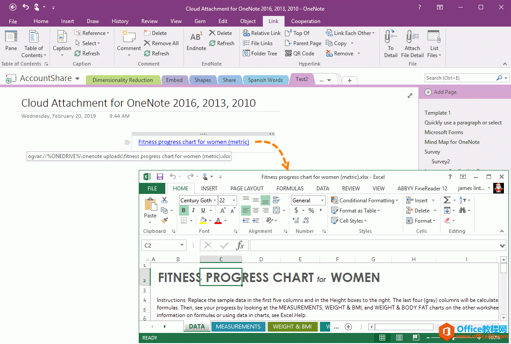The height and width of the screenshot is (344, 511).
Task: Toggle Bold formatting in Excel
Action: [183, 210]
